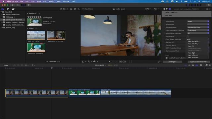
Task: Go back in timeline history arrow
Action: (84, 65)
